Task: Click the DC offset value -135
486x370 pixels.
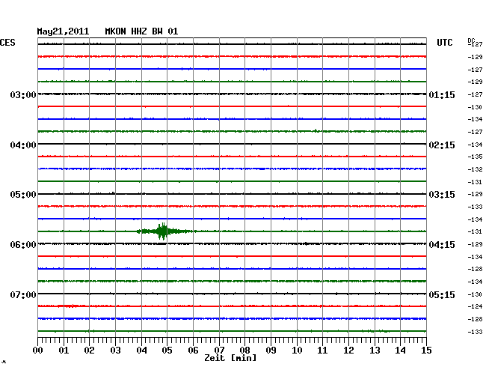Action: point(475,157)
